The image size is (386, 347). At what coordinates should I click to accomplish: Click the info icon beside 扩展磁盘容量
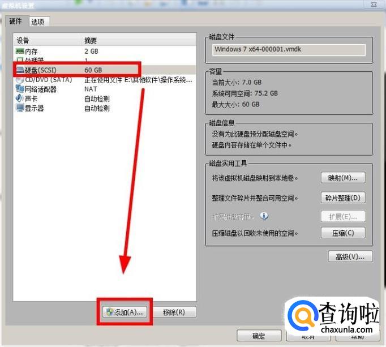(x=264, y=216)
